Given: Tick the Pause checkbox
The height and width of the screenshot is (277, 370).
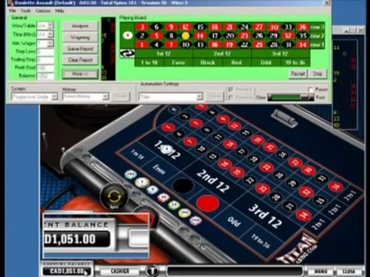Looking at the screenshot, I should tap(311, 89).
